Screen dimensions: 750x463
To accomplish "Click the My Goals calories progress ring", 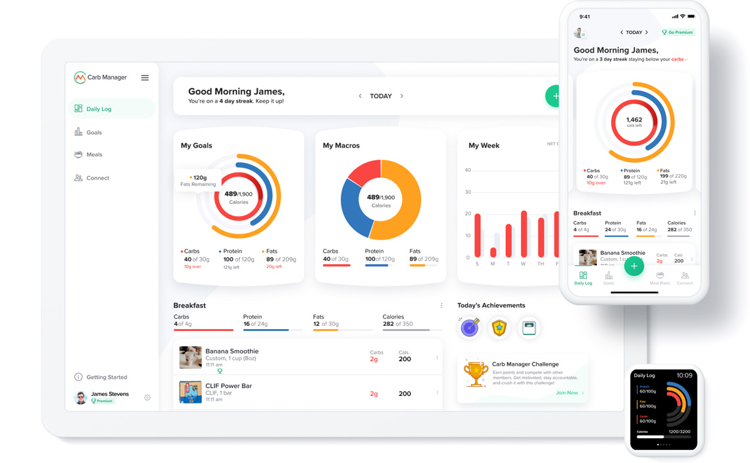I will 238,196.
